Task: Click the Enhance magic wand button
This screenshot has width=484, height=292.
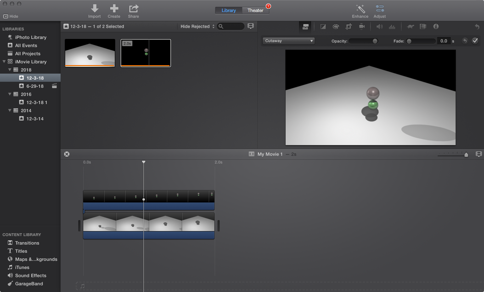Action: click(360, 11)
